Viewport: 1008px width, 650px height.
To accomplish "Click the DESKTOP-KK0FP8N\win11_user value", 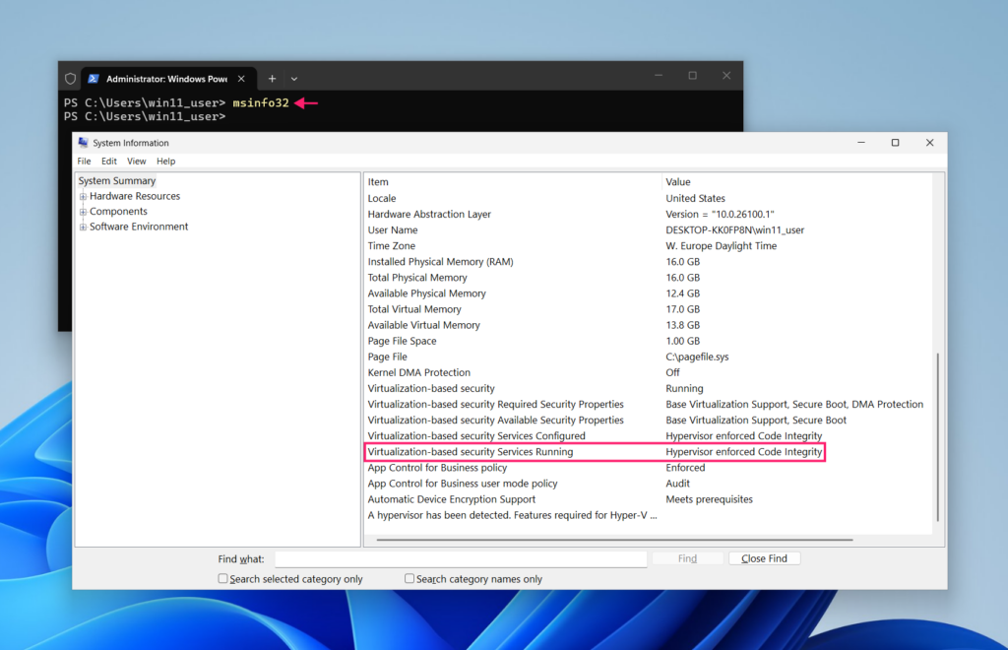I will [x=734, y=230].
